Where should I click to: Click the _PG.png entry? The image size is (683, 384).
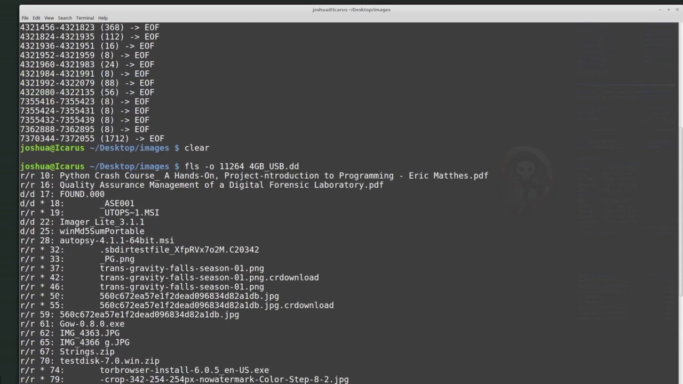point(77,259)
